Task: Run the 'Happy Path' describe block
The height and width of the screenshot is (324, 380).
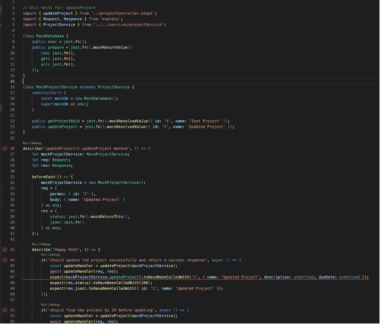Action: pos(35,244)
